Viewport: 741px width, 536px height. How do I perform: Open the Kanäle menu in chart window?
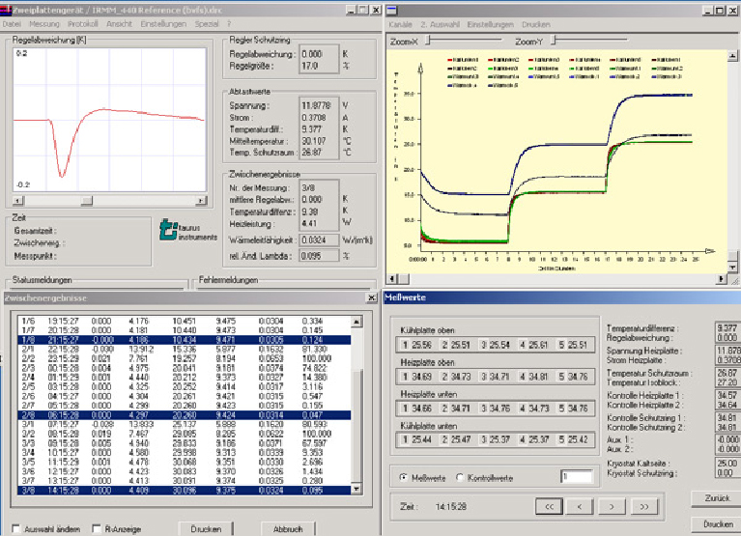click(x=401, y=22)
